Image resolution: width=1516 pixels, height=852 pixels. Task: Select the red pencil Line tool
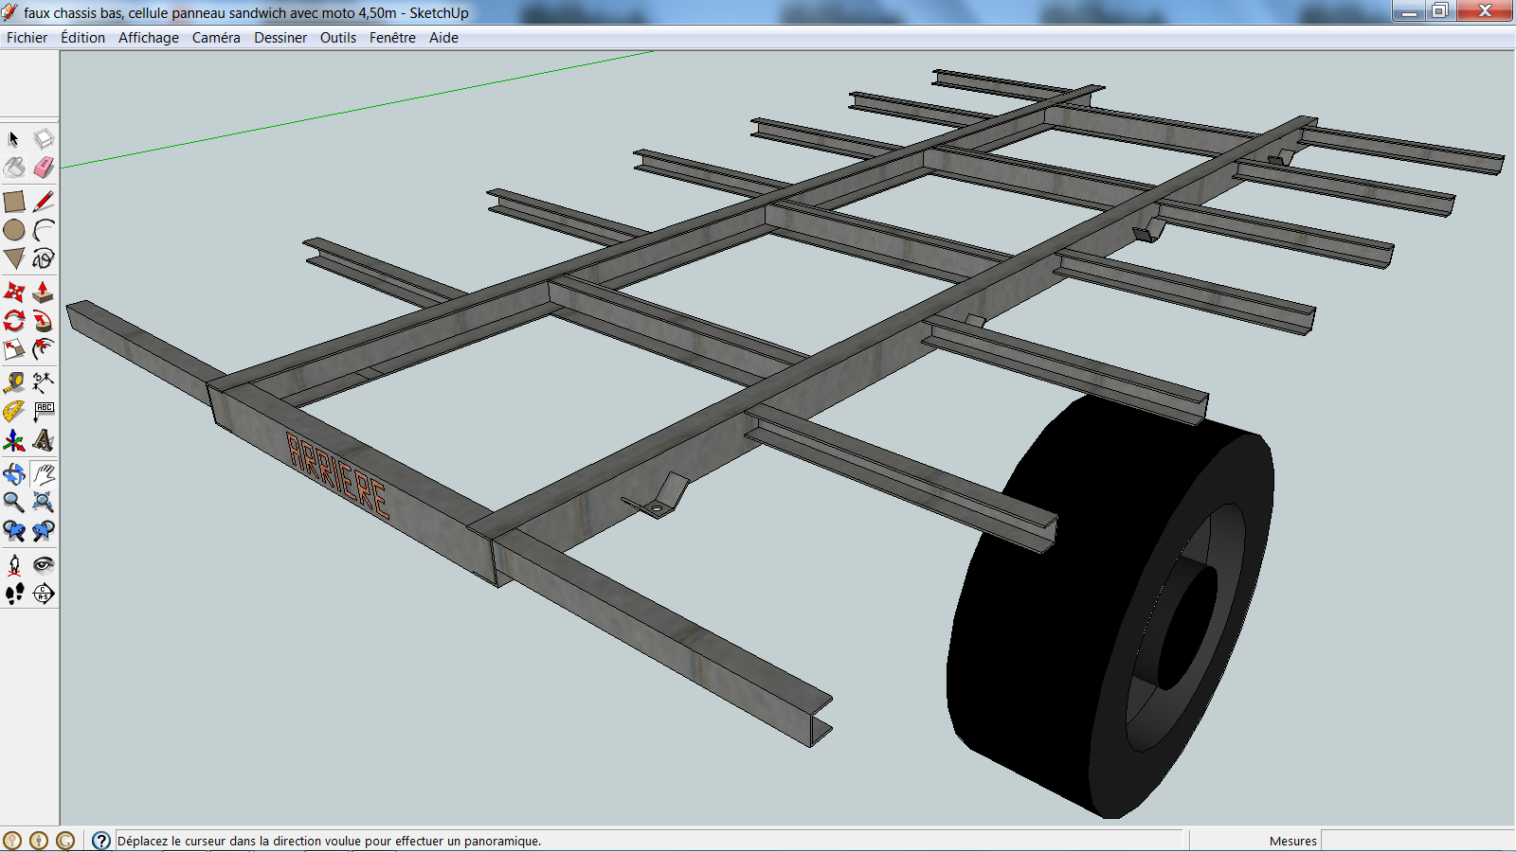click(x=44, y=202)
